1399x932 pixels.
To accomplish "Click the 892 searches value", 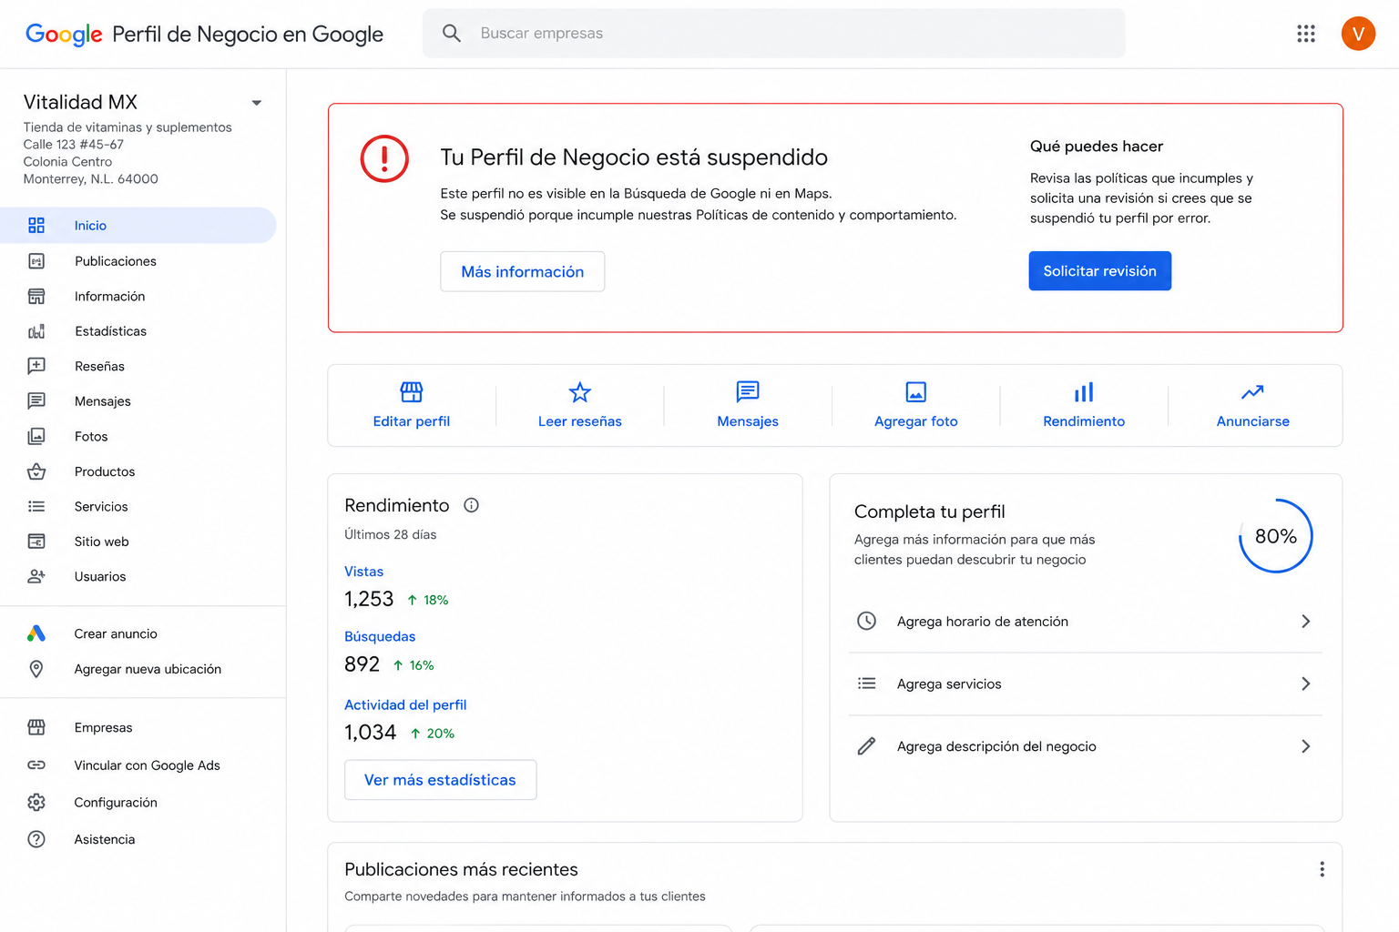I will (362, 664).
